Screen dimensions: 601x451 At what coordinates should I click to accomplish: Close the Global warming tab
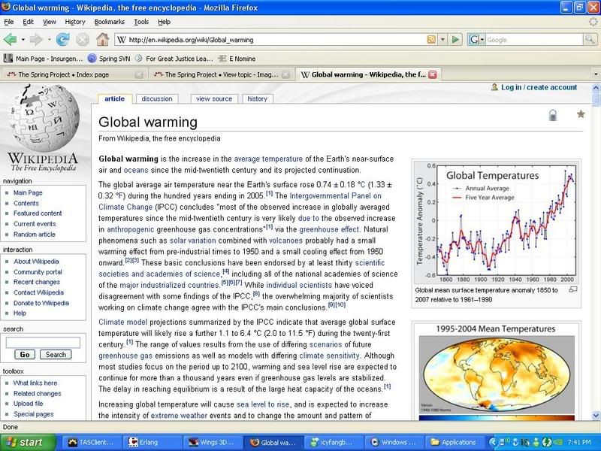[433, 74]
